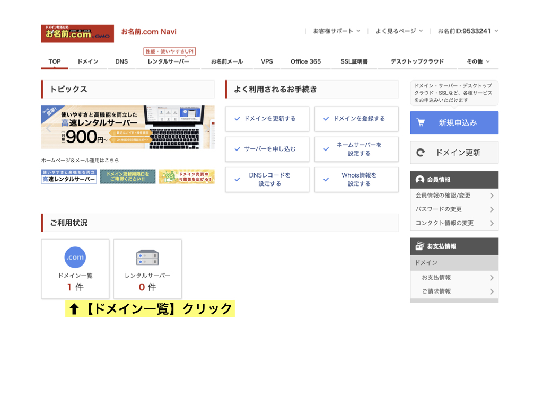
Task: Open the レンタルサーバー 0件 card
Action: tap(147, 269)
